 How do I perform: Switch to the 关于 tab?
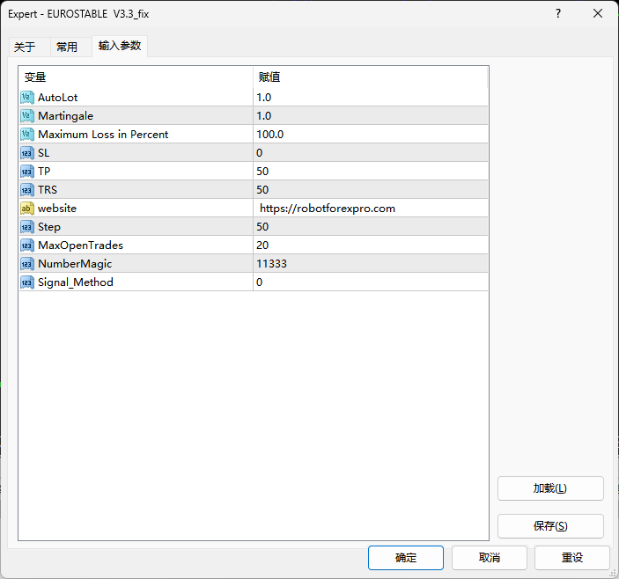tap(25, 47)
